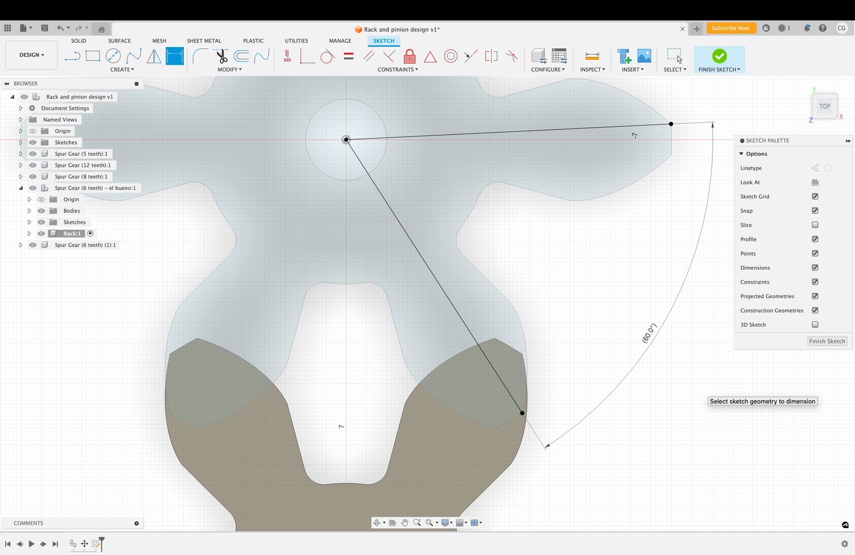The height and width of the screenshot is (555, 855).
Task: Expand the Document Settings node
Action: [x=21, y=108]
